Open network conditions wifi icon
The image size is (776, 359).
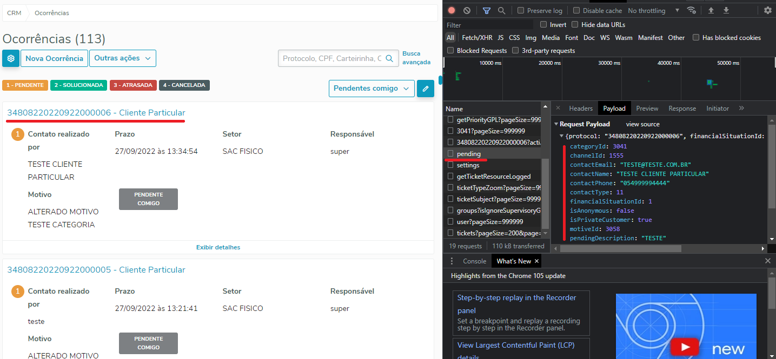691,10
